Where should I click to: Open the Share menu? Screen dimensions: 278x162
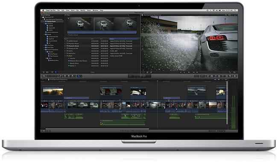point(89,10)
